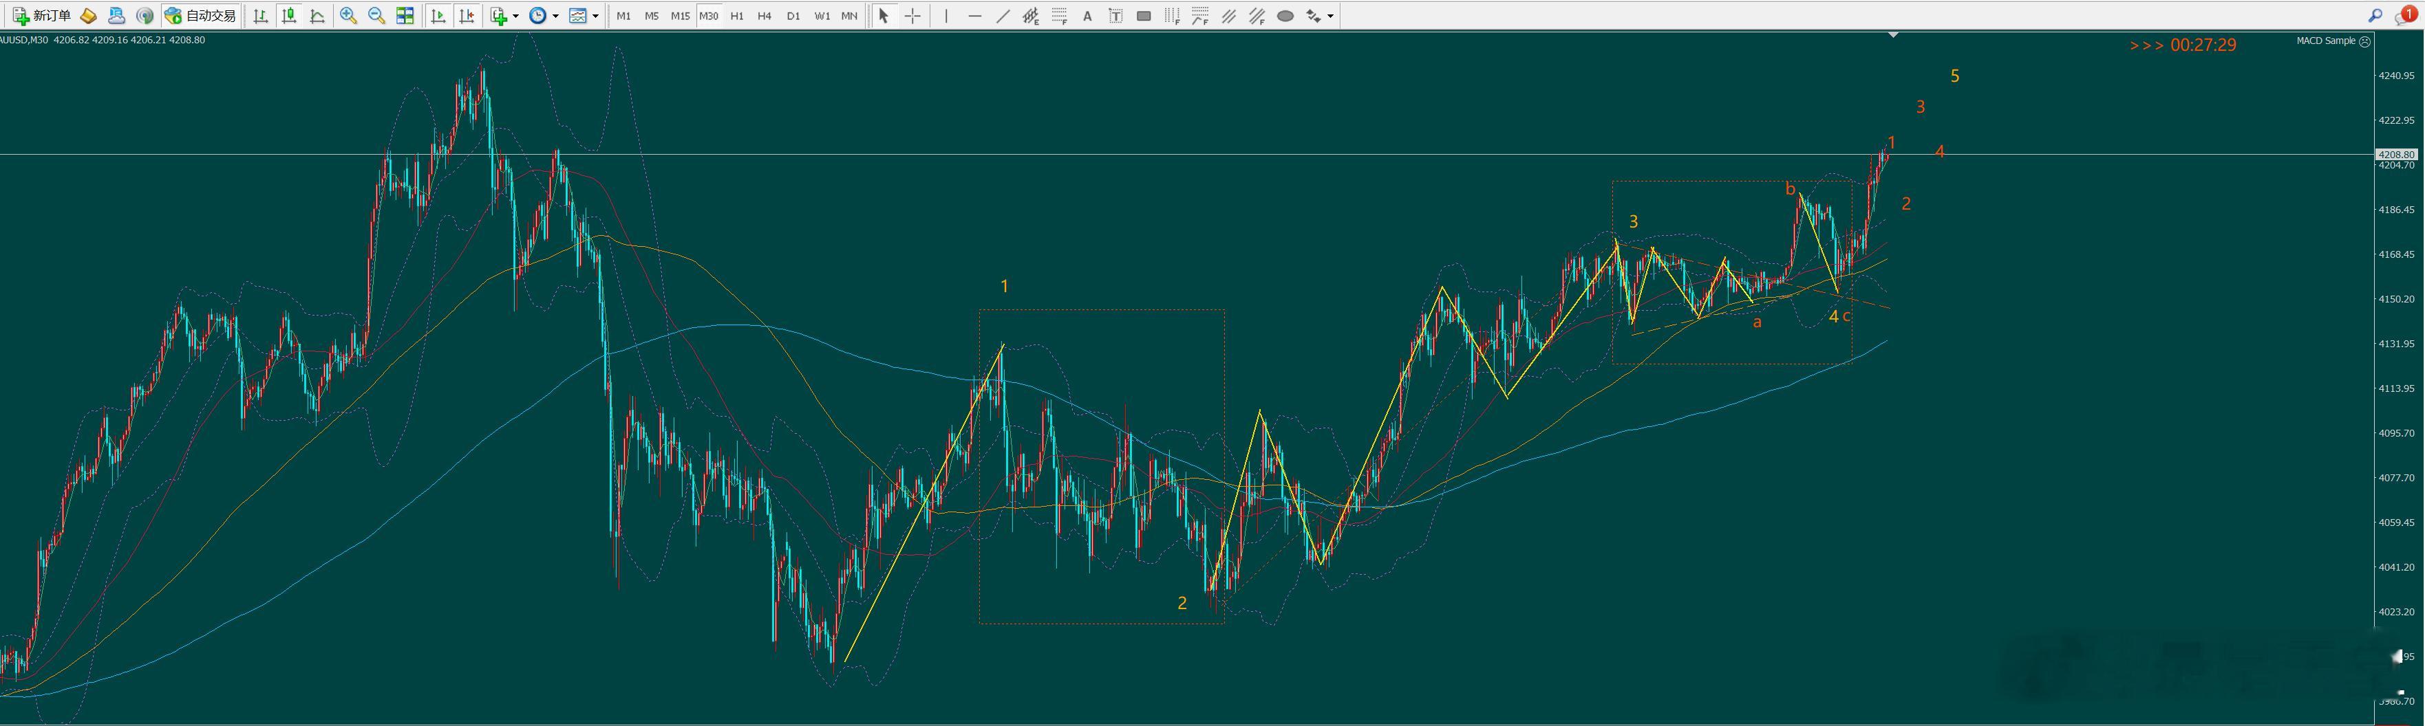Switch to M5 timeframe
This screenshot has width=2425, height=726.
pos(652,16)
